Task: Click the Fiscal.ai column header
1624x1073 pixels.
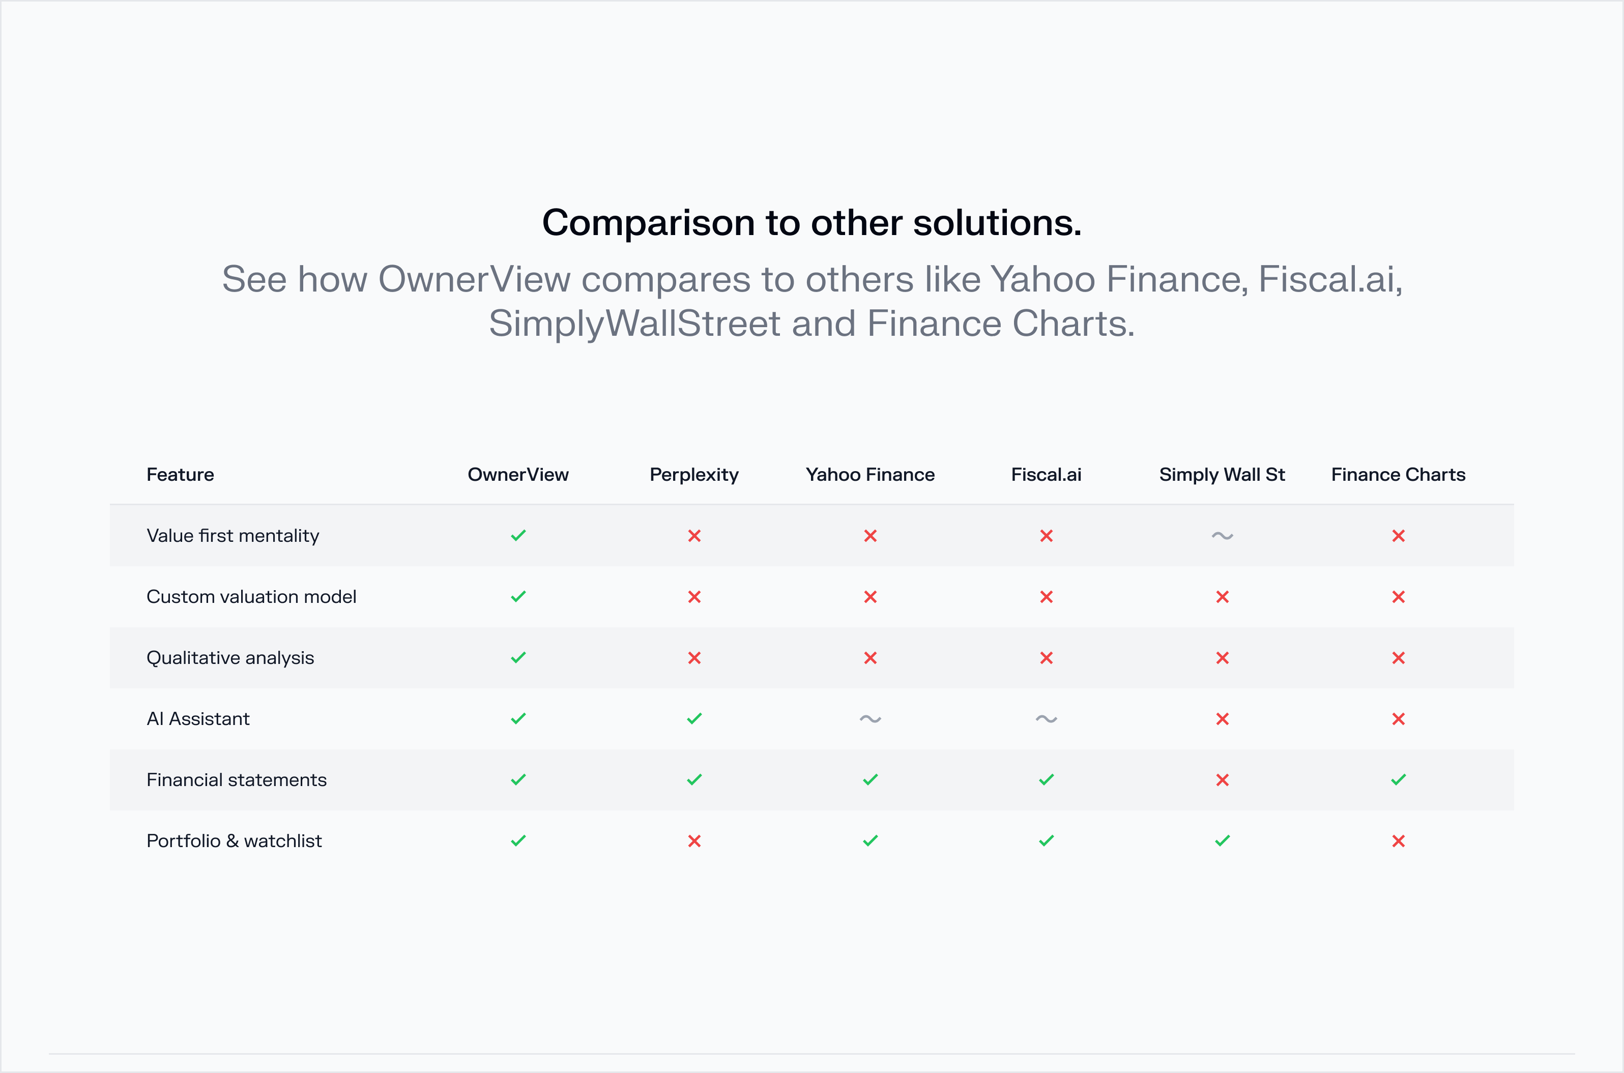Action: pos(1046,474)
